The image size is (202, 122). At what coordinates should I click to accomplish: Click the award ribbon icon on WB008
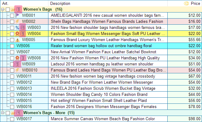17,58
